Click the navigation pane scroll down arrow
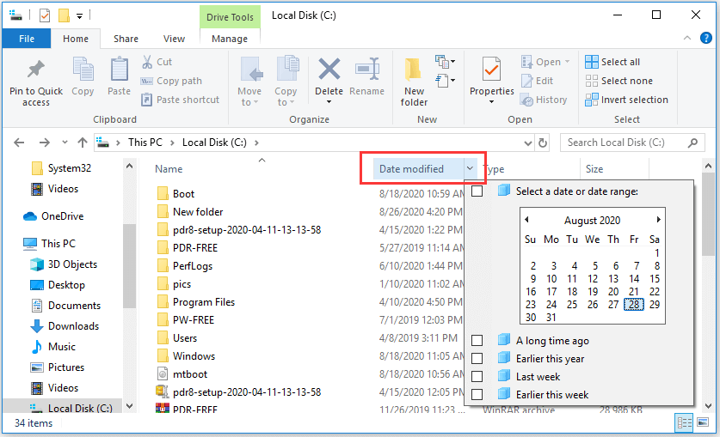Viewport: 720px width, 437px height. click(130, 406)
